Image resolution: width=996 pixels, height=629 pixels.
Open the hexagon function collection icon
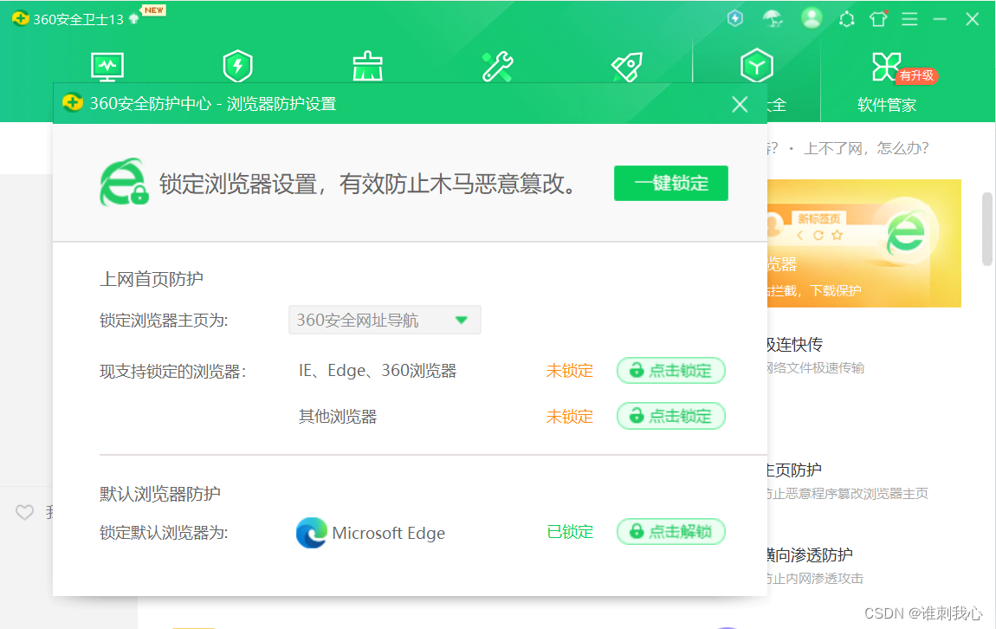pos(757,66)
